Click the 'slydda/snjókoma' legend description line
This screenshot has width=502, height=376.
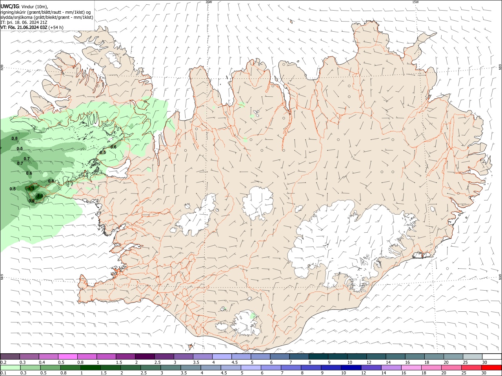pos(47,17)
